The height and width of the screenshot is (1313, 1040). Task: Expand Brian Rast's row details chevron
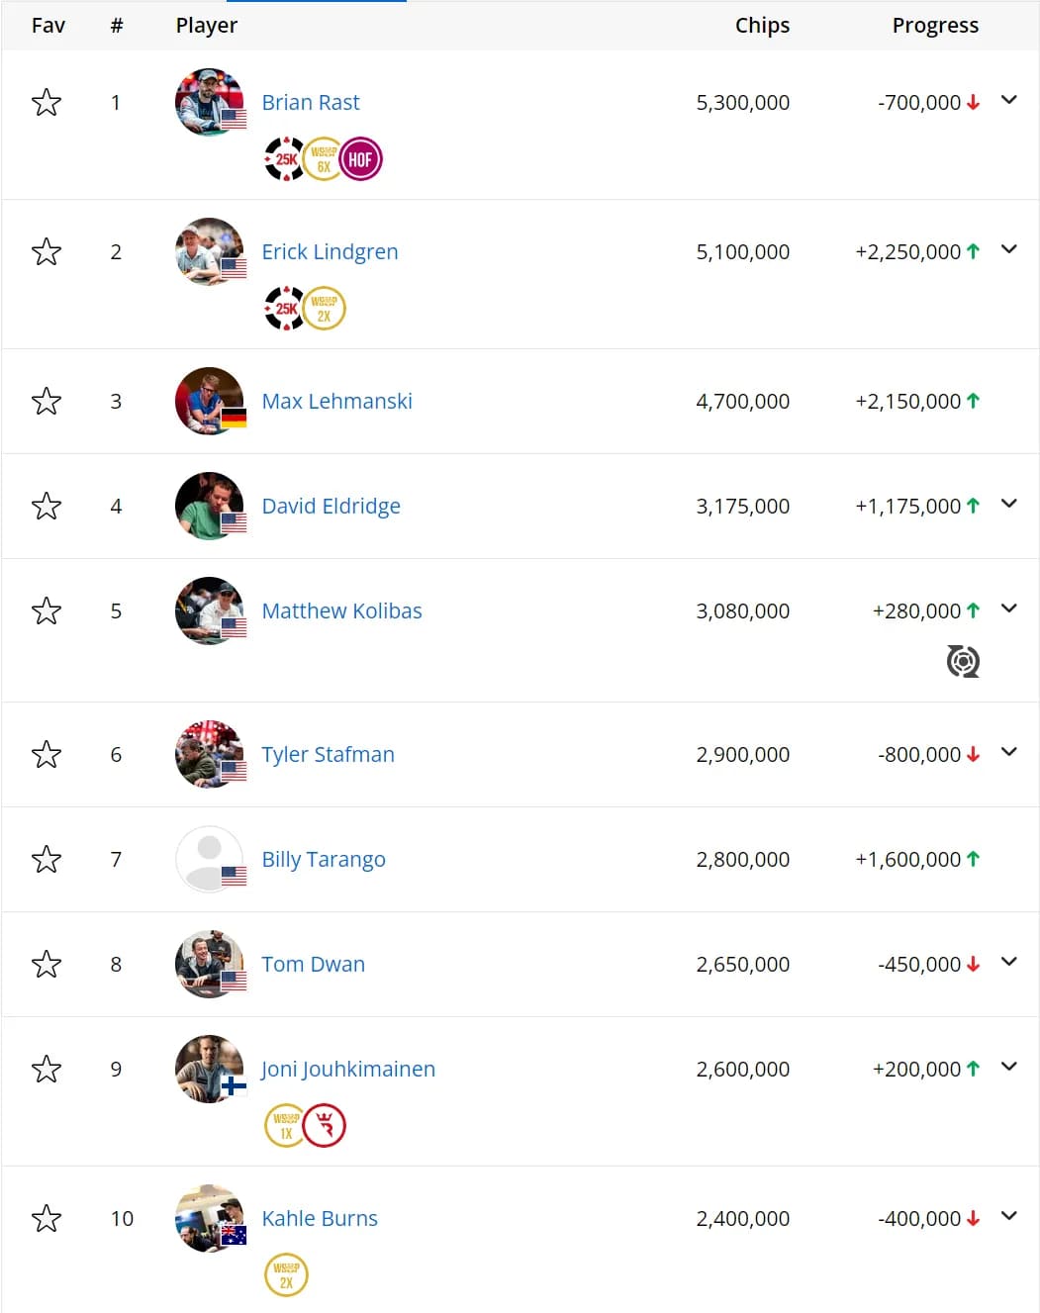tap(1009, 100)
